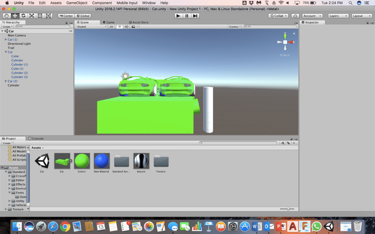Adjust the asset thumbnail size slider

tap(288, 209)
